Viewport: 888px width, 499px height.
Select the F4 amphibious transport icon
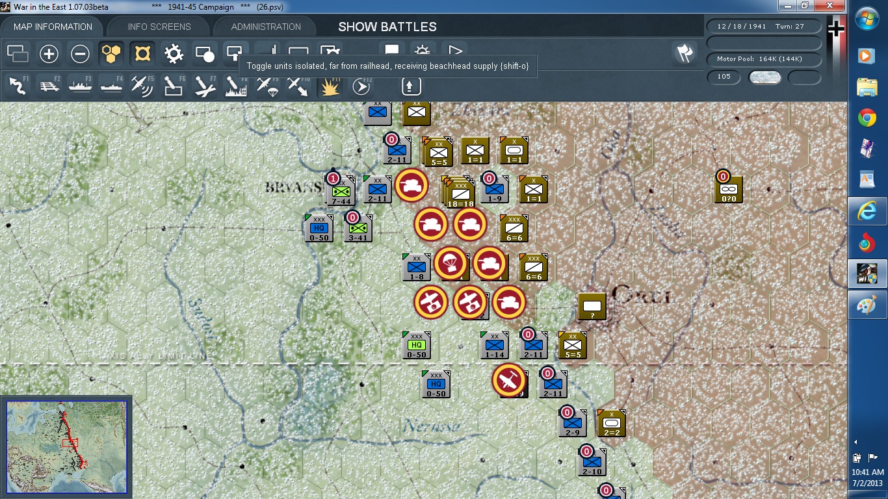point(111,86)
